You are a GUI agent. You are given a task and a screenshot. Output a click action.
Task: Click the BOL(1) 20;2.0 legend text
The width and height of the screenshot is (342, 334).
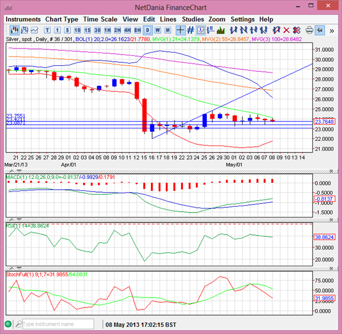pyautogui.click(x=113, y=39)
